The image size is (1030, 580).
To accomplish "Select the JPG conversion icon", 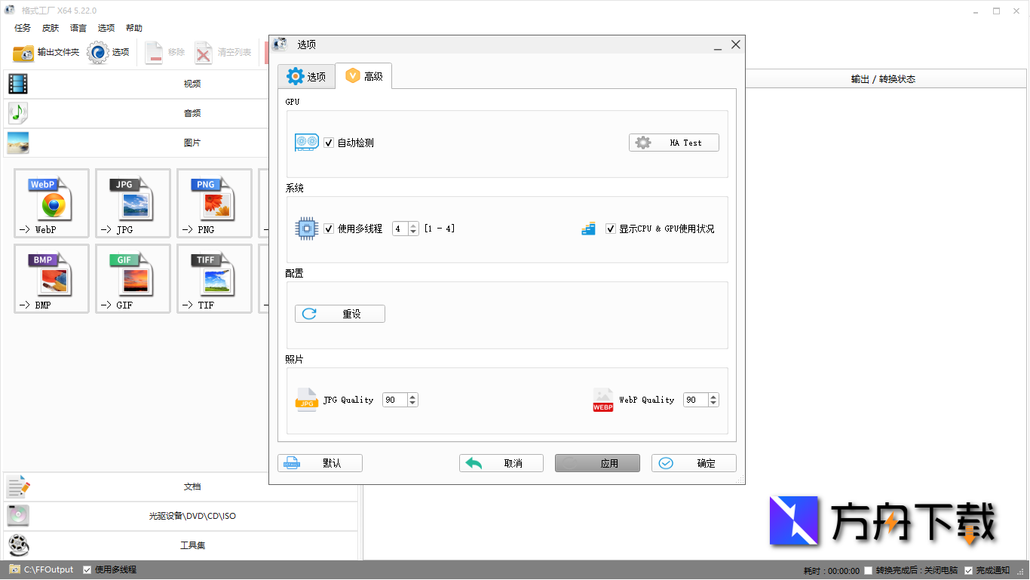I will coord(133,203).
